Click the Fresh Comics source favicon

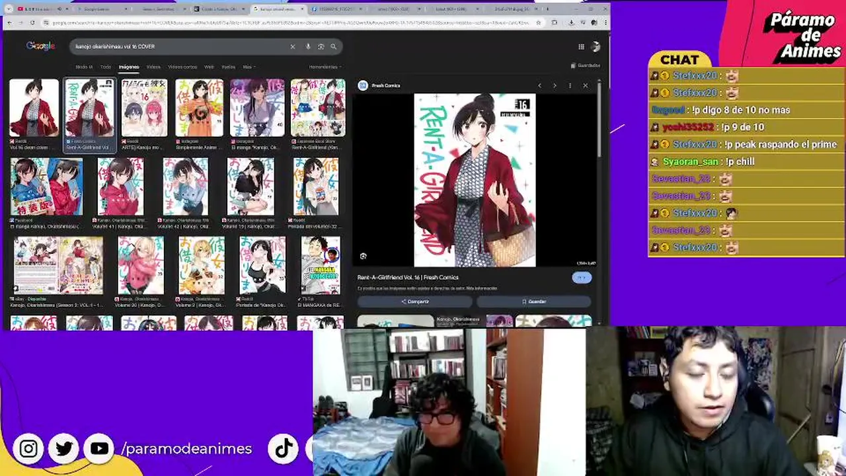[363, 85]
